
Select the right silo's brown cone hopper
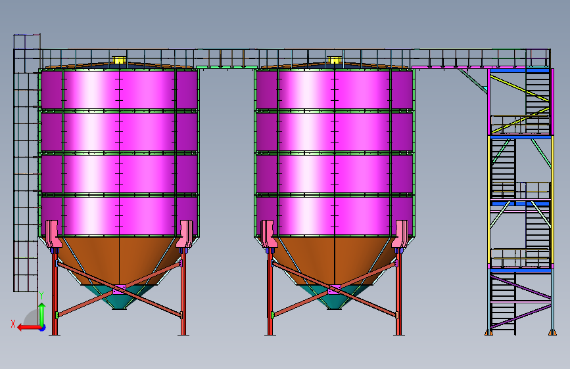(x=335, y=260)
